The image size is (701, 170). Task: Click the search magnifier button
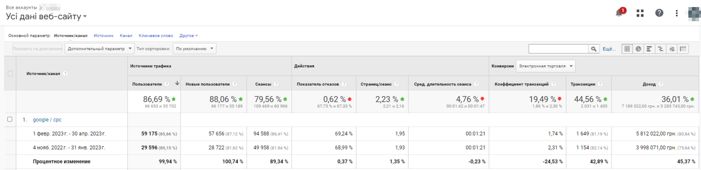[593, 49]
